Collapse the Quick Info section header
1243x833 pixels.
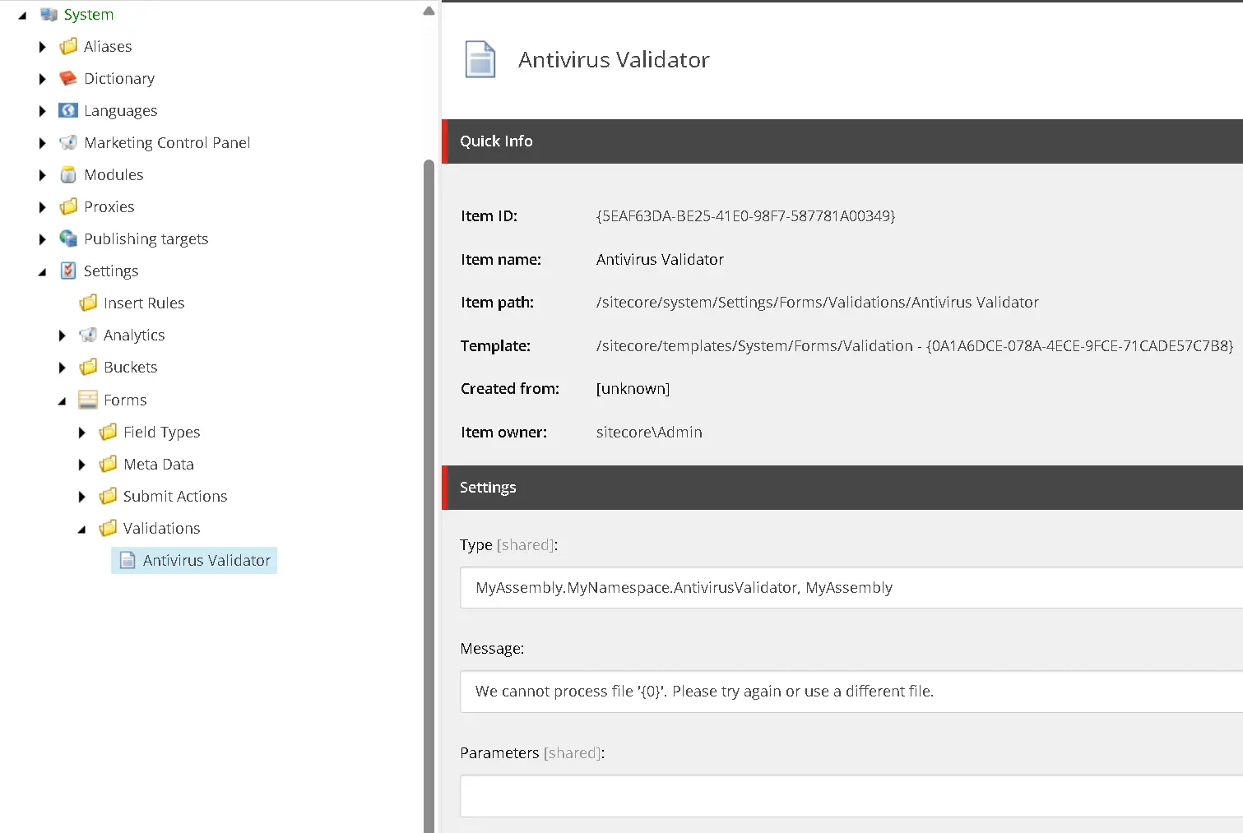(842, 141)
